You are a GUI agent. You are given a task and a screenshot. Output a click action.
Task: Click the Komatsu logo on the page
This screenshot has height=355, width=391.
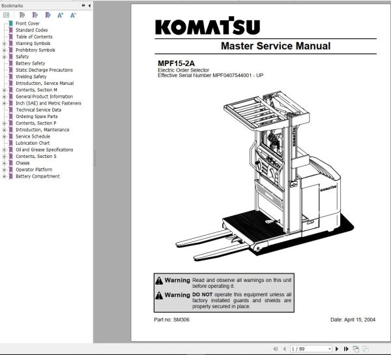207,25
